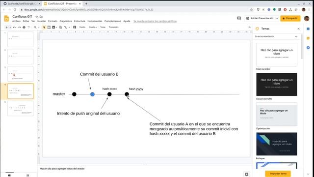Open the Complementos menu
Screen dimensions: 314x177
coord(113,21)
